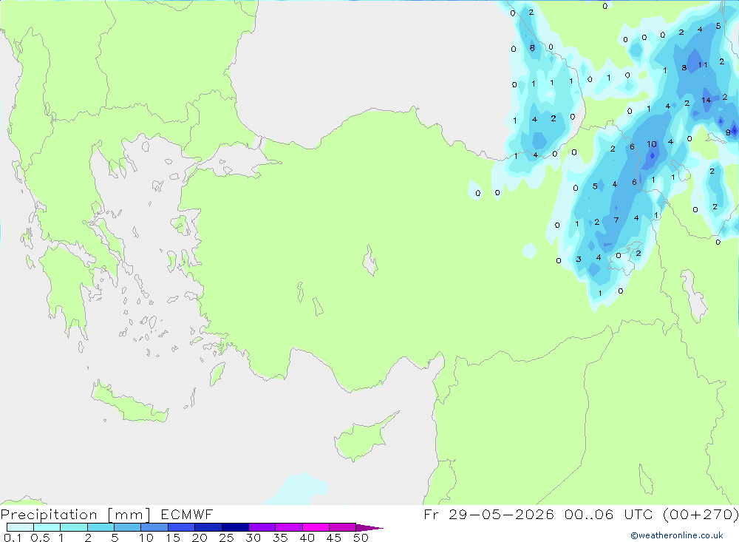Choose the legend swatch between 30 and 35
The width and height of the screenshot is (739, 542).
click(x=262, y=527)
